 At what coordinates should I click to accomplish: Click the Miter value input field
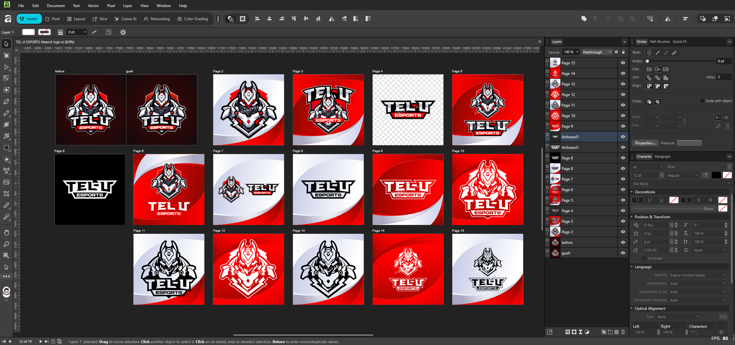pyautogui.click(x=724, y=77)
